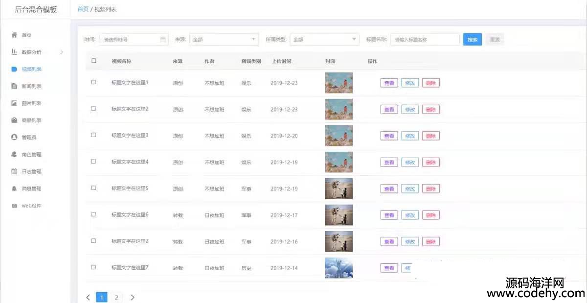Click the 标题名称 title input field
Image resolution: width=587 pixels, height=303 pixels.
[x=425, y=40]
